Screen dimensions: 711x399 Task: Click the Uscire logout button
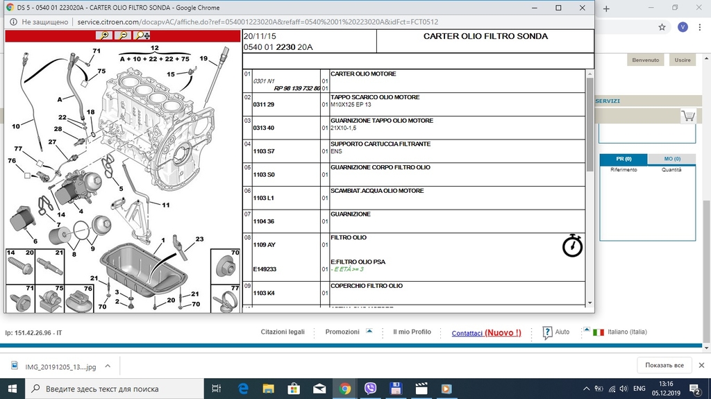[x=683, y=60]
